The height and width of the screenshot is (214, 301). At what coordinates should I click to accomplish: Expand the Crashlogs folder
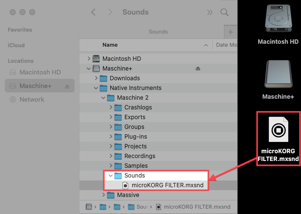click(111, 107)
